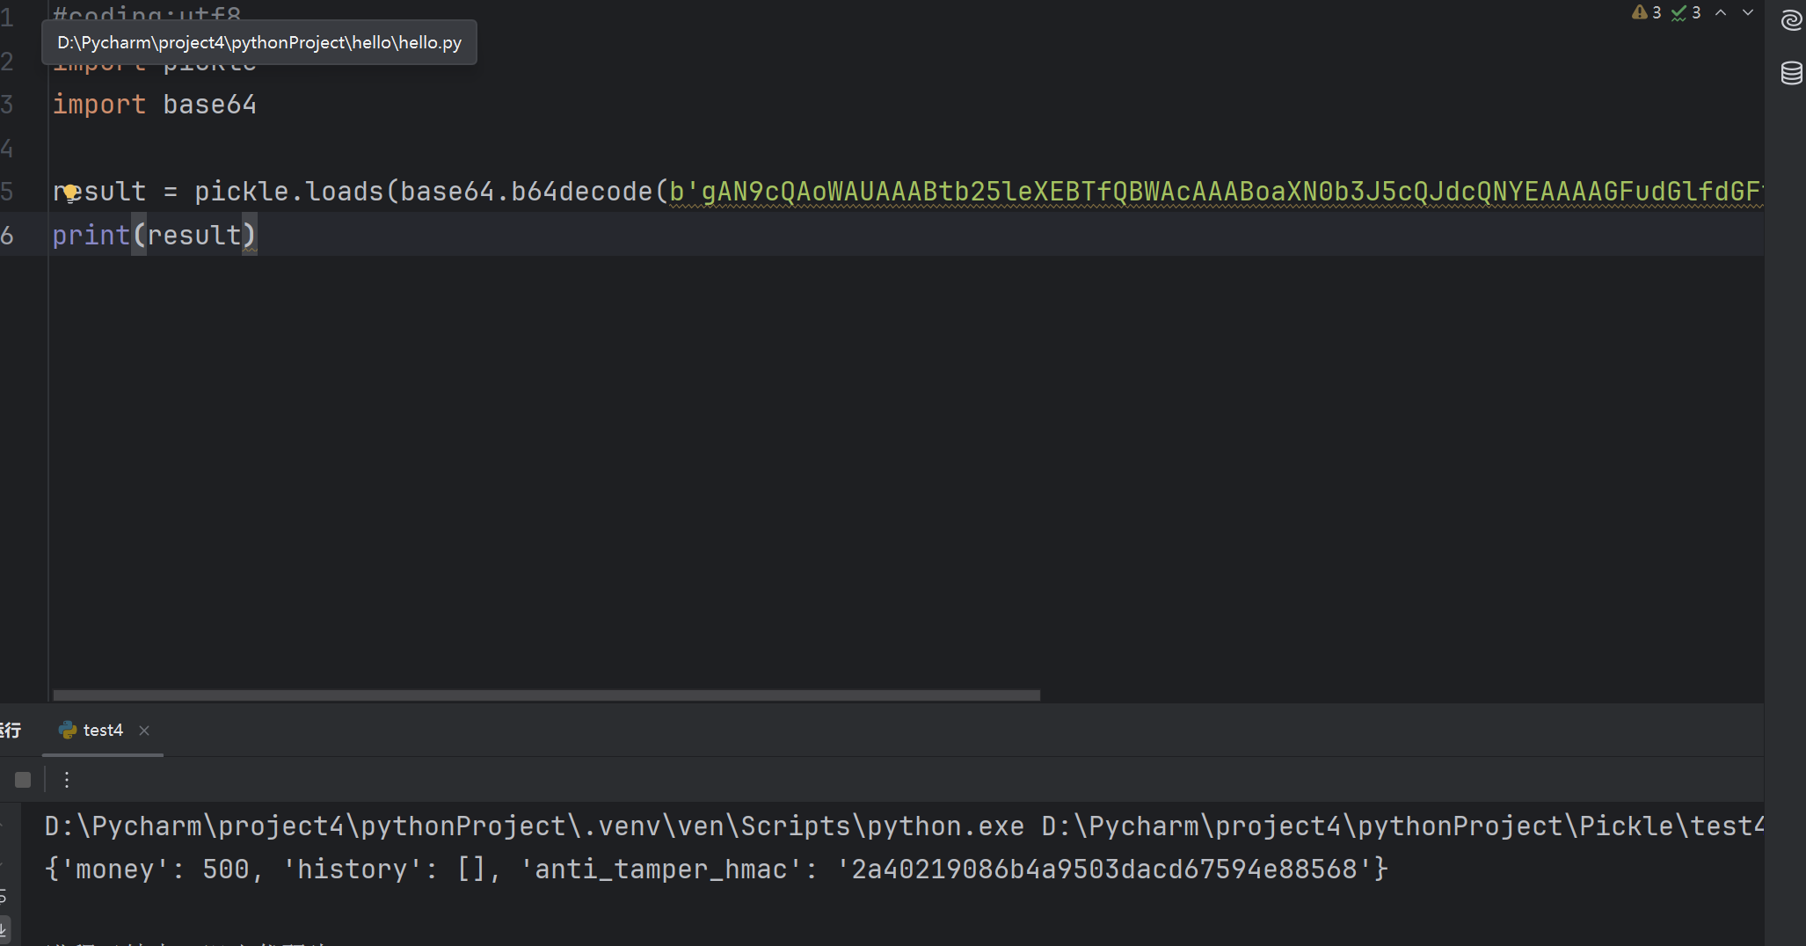Go to previous highlighted error arrow
Viewport: 1806px width, 946px height.
pyautogui.click(x=1721, y=12)
